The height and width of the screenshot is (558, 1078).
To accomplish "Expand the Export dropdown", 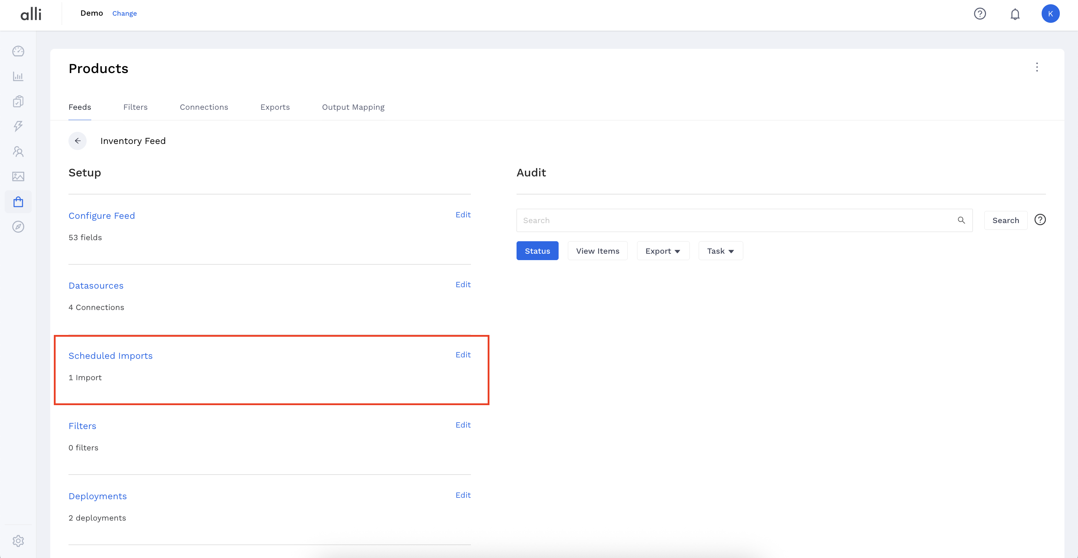I will click(x=662, y=251).
